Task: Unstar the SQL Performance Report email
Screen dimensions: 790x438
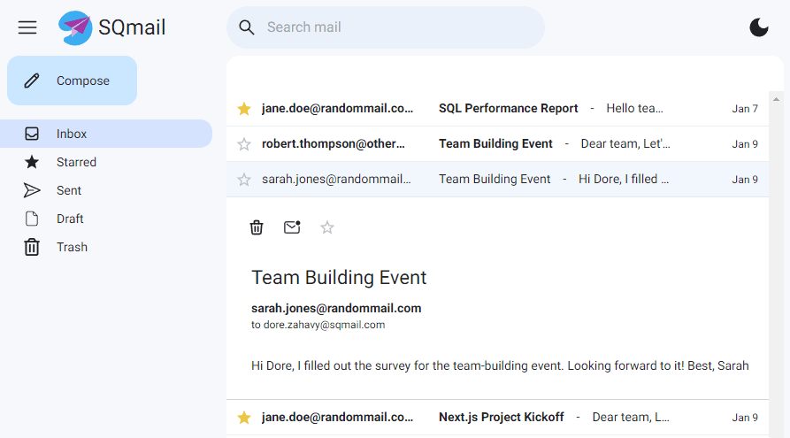Action: pos(244,108)
